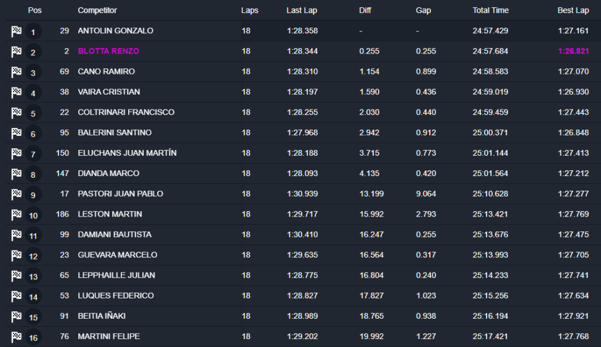Click the flag icon for MARTINI FELIPE

click(17, 337)
